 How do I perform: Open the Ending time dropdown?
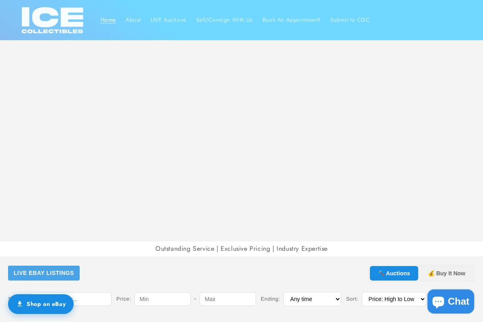(312, 299)
